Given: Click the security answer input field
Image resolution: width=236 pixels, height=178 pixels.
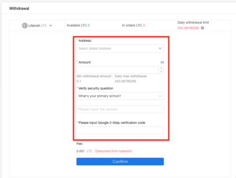Looking at the screenshot, I should tap(120, 109).
